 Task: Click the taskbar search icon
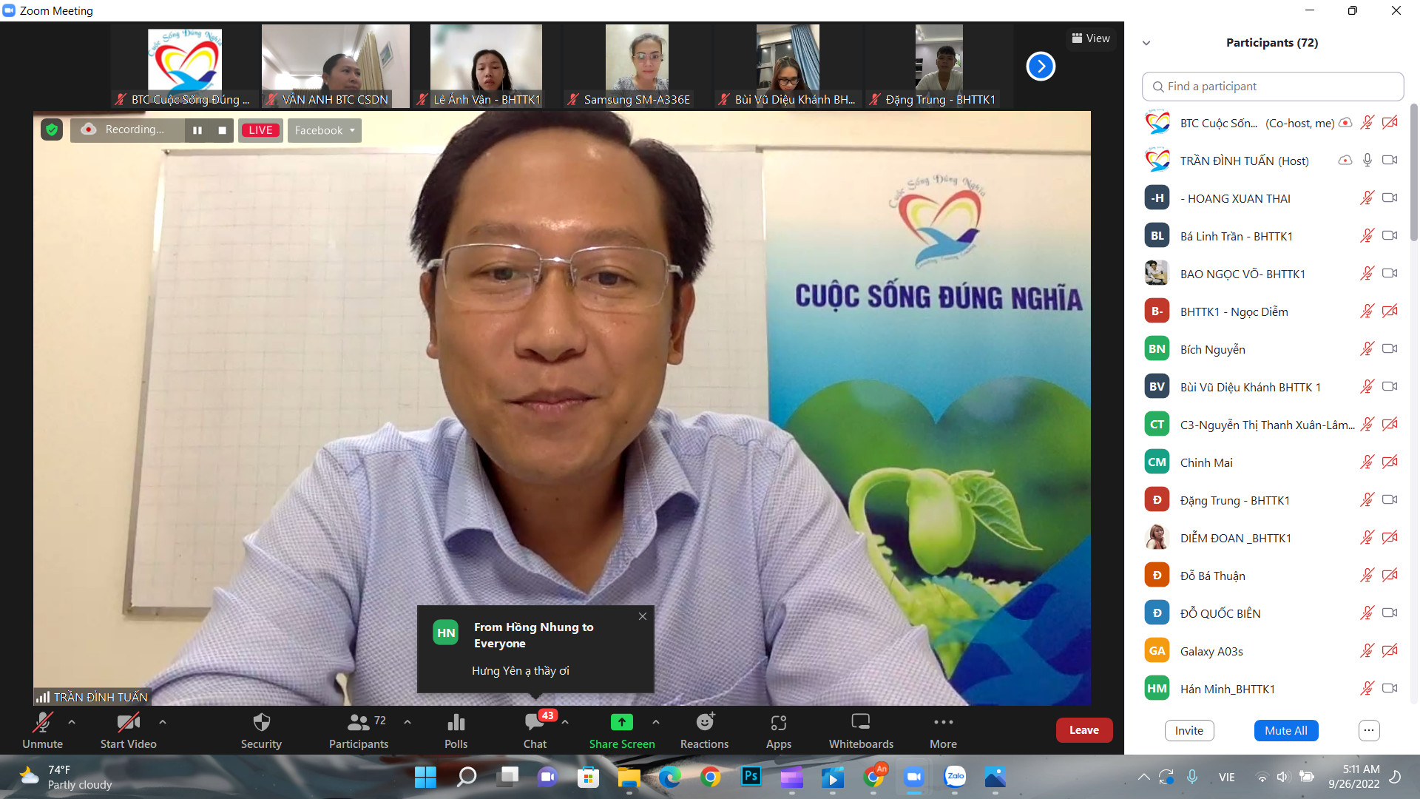[x=467, y=777]
